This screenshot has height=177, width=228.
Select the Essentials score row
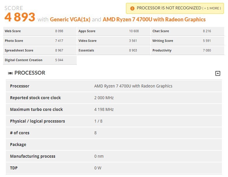pyautogui.click(x=114, y=50)
